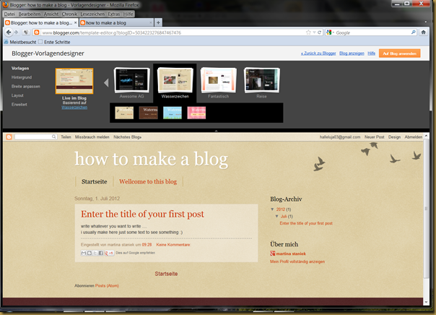This screenshot has width=436, height=315.
Task: Select Vorlagen in the designer sidebar
Action: pos(20,68)
